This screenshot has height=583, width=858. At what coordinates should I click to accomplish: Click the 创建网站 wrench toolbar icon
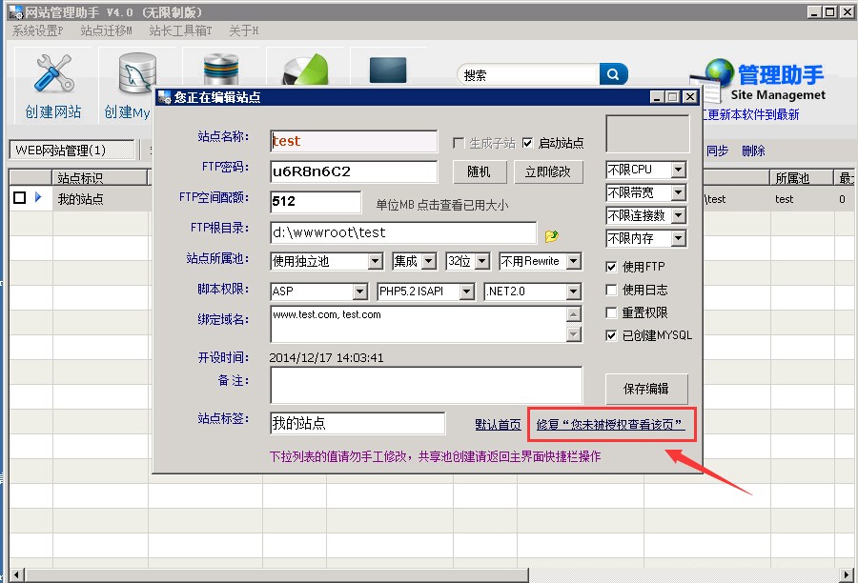click(53, 76)
